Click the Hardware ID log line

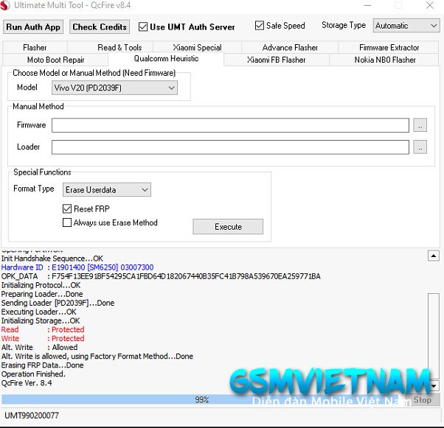77,267
